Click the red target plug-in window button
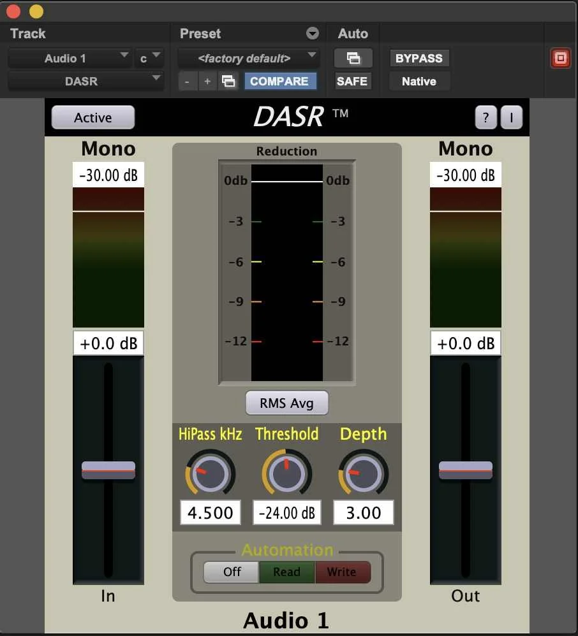Viewport: 578px width, 636px height. coord(561,58)
